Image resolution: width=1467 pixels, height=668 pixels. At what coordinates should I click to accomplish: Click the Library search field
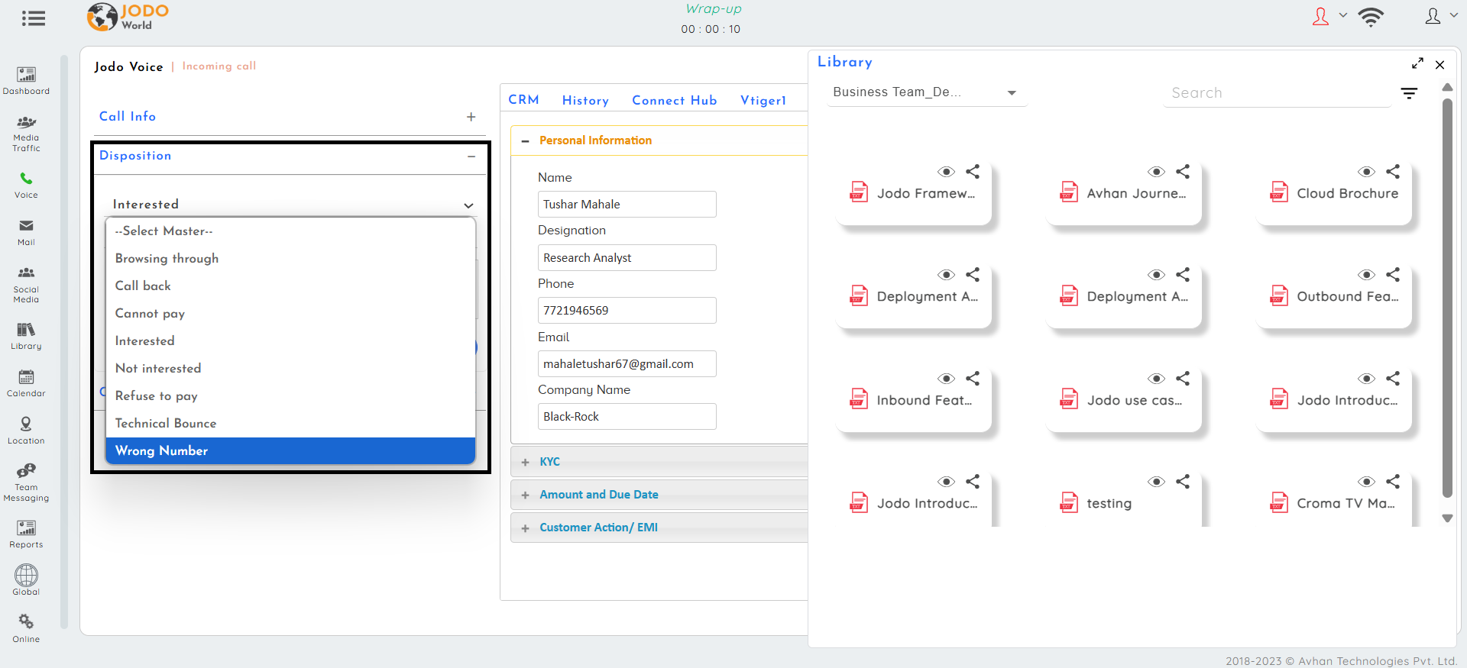[1278, 93]
